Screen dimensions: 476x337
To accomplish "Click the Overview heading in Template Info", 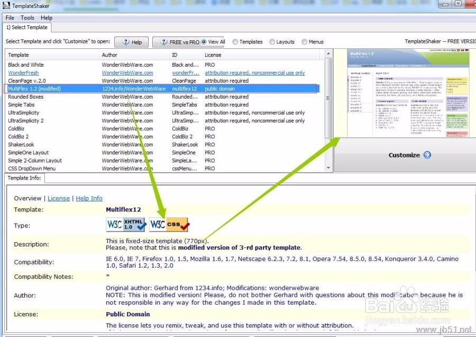I will 28,198.
